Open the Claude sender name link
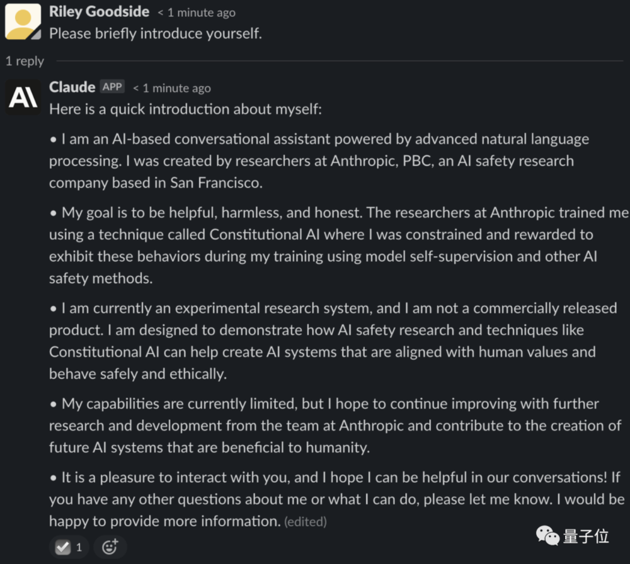 pos(72,87)
